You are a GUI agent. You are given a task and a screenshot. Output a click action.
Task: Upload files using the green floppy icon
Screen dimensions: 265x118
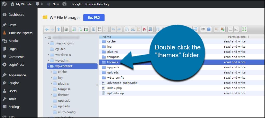pos(86,29)
